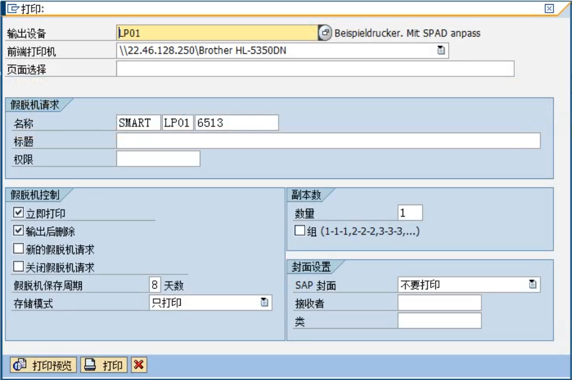Open the frontend printer dropdown list
This screenshot has width=572, height=380.
coord(441,51)
